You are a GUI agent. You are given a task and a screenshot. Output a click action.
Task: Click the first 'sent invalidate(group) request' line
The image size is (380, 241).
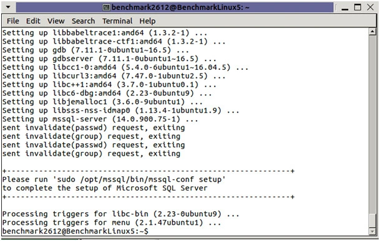point(91,136)
